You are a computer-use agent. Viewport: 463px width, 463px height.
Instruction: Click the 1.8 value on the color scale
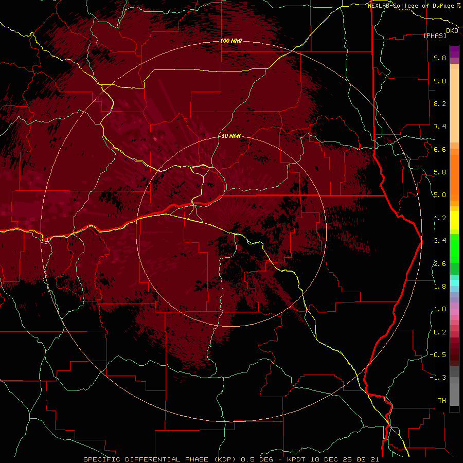coord(440,287)
